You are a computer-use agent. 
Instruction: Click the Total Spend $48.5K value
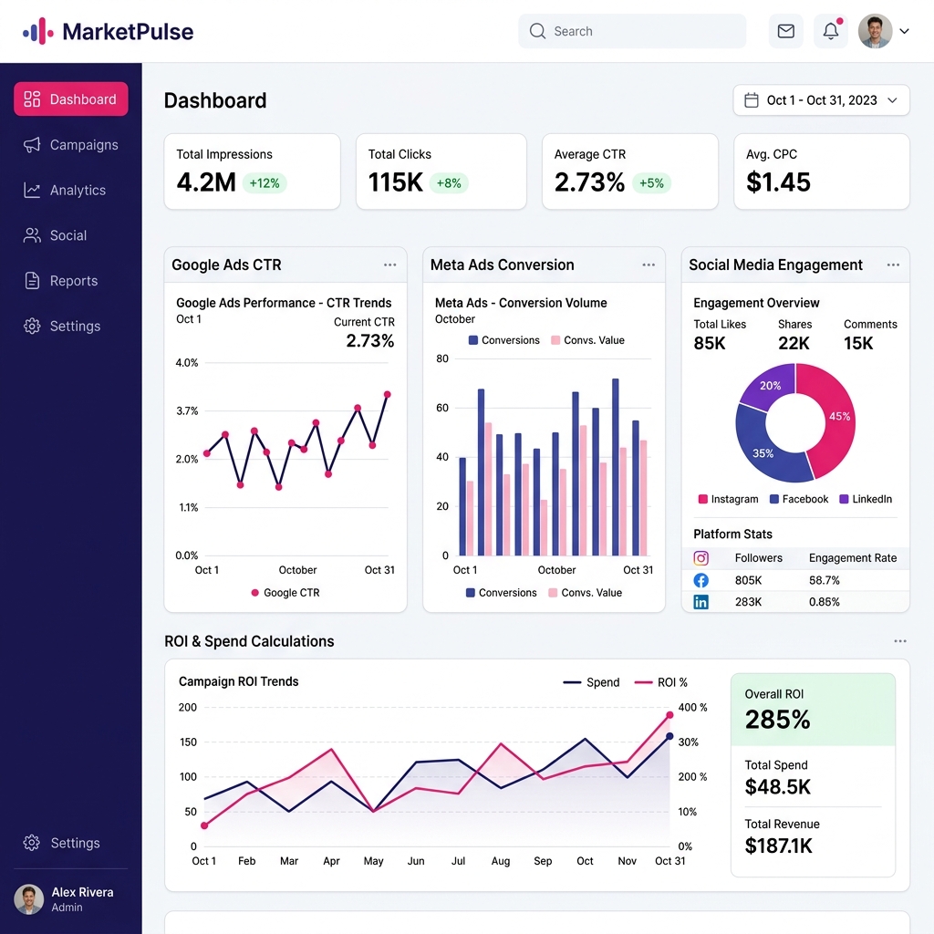point(777,786)
